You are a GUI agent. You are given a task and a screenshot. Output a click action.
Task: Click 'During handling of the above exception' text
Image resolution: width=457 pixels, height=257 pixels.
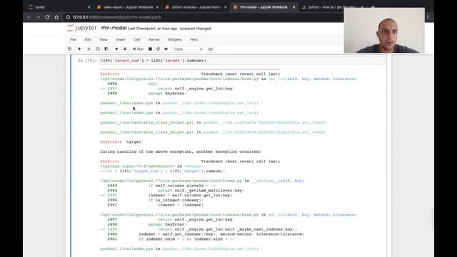181,151
